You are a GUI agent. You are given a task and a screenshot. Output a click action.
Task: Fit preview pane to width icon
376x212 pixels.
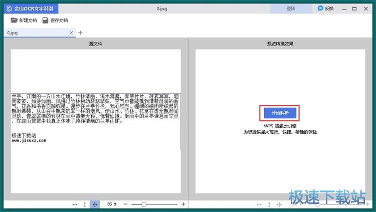click(x=259, y=204)
